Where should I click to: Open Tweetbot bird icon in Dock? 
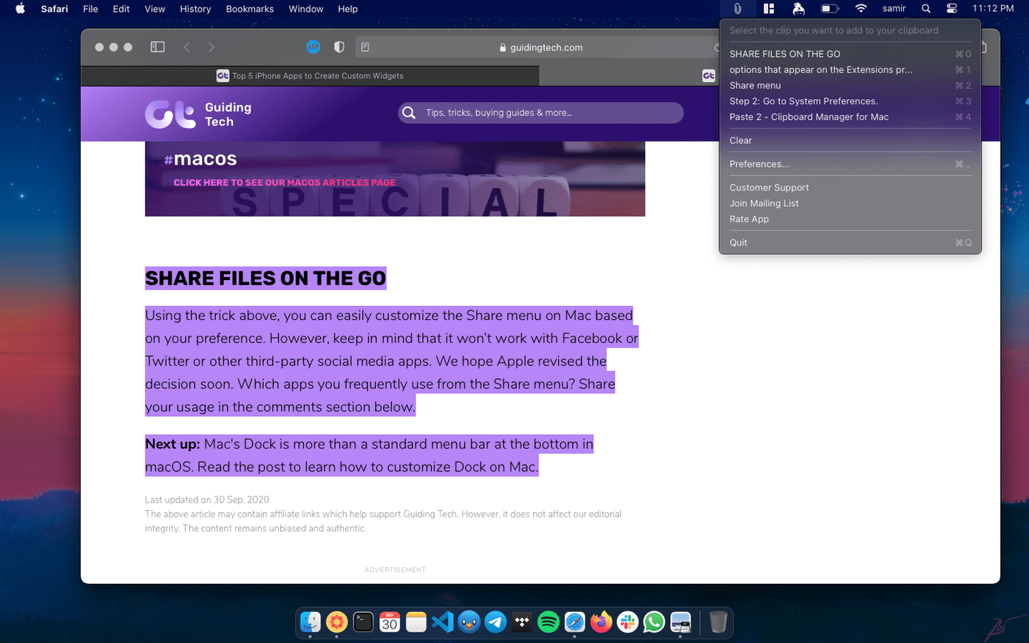tap(469, 622)
